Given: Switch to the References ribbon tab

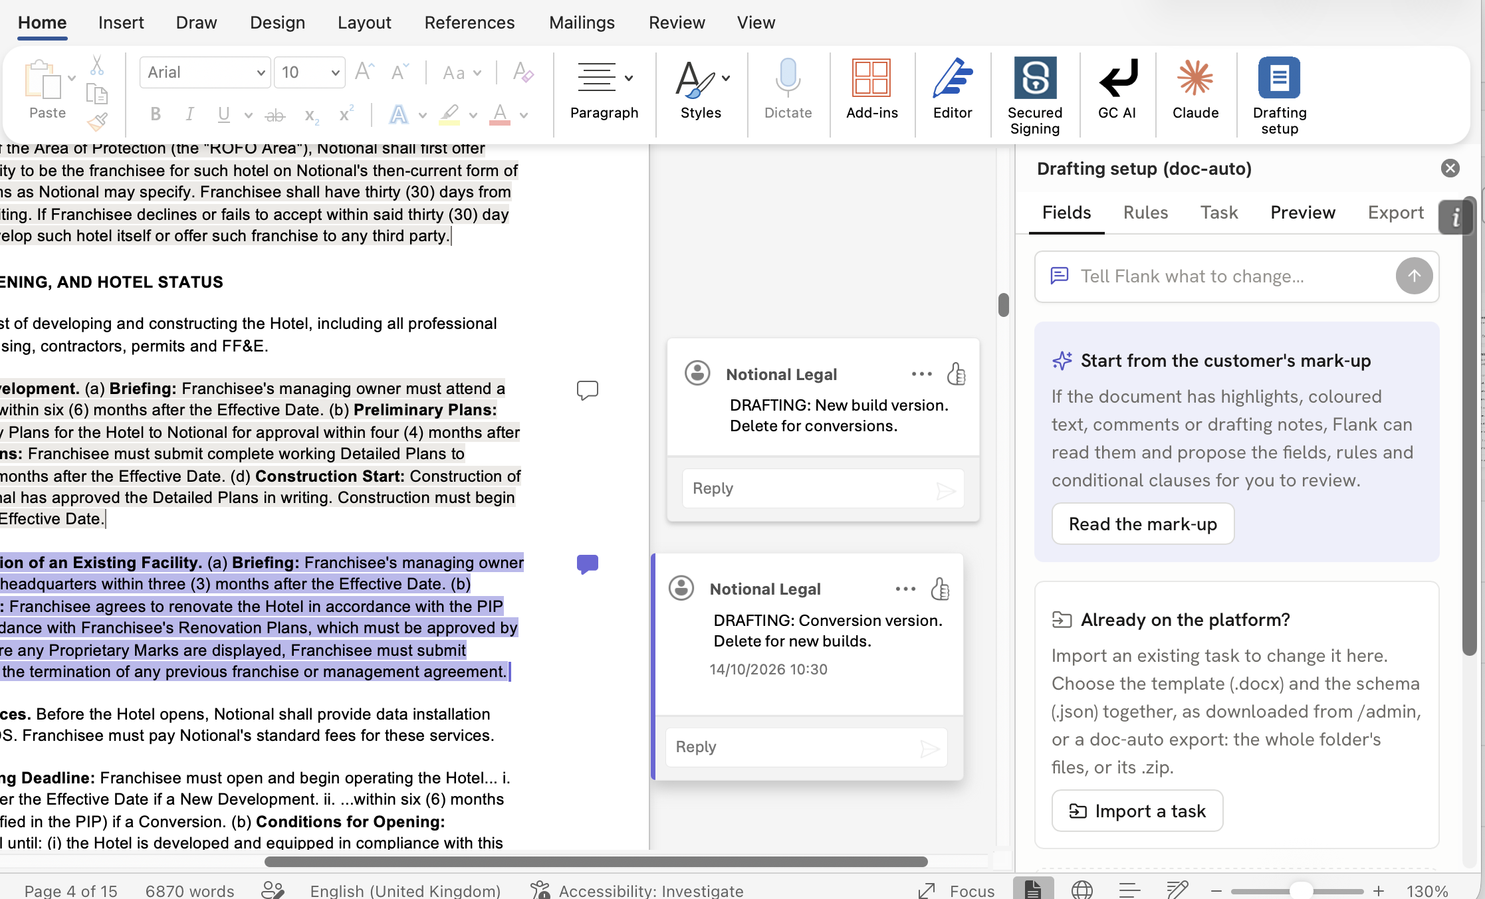Looking at the screenshot, I should [469, 23].
